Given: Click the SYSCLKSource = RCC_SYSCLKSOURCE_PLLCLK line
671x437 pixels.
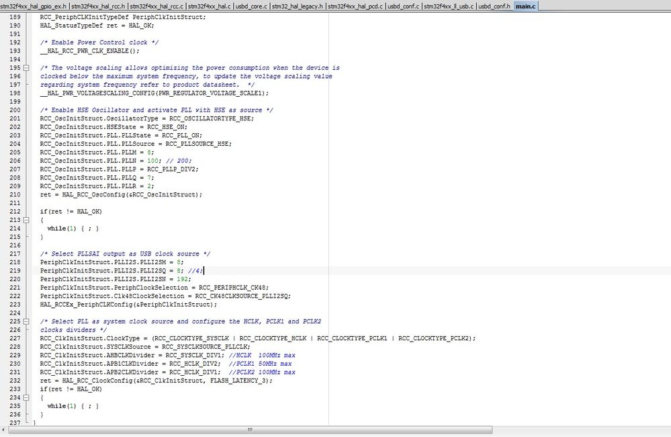Looking at the screenshot, I should tap(145, 347).
